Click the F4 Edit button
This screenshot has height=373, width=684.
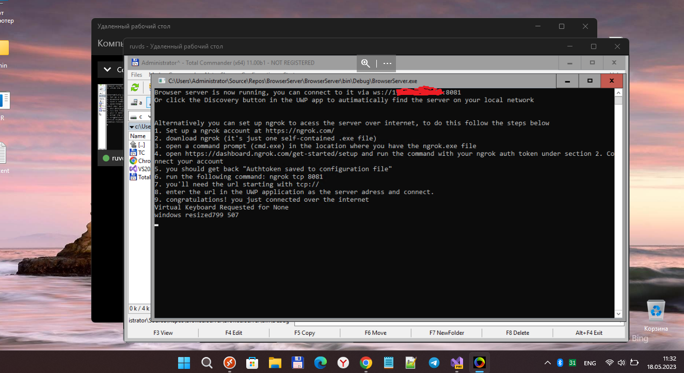pyautogui.click(x=234, y=333)
